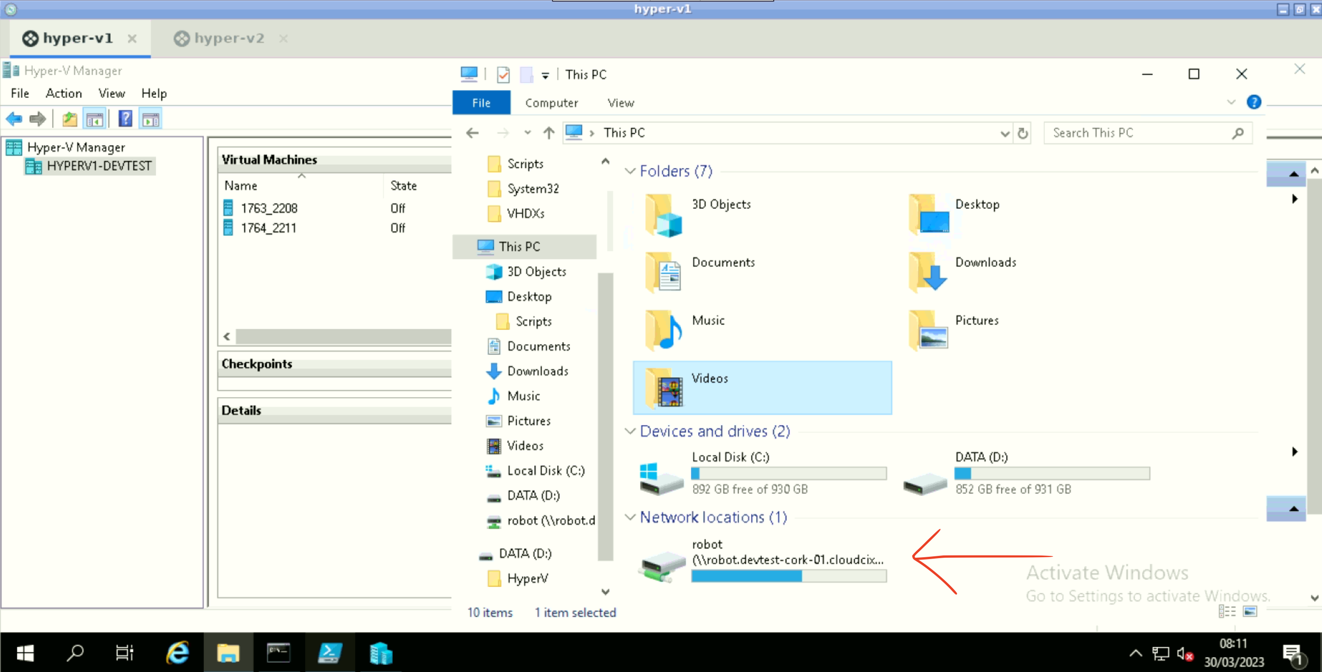Open the Desktop folder tile
The width and height of the screenshot is (1322, 672).
pos(1025,214)
